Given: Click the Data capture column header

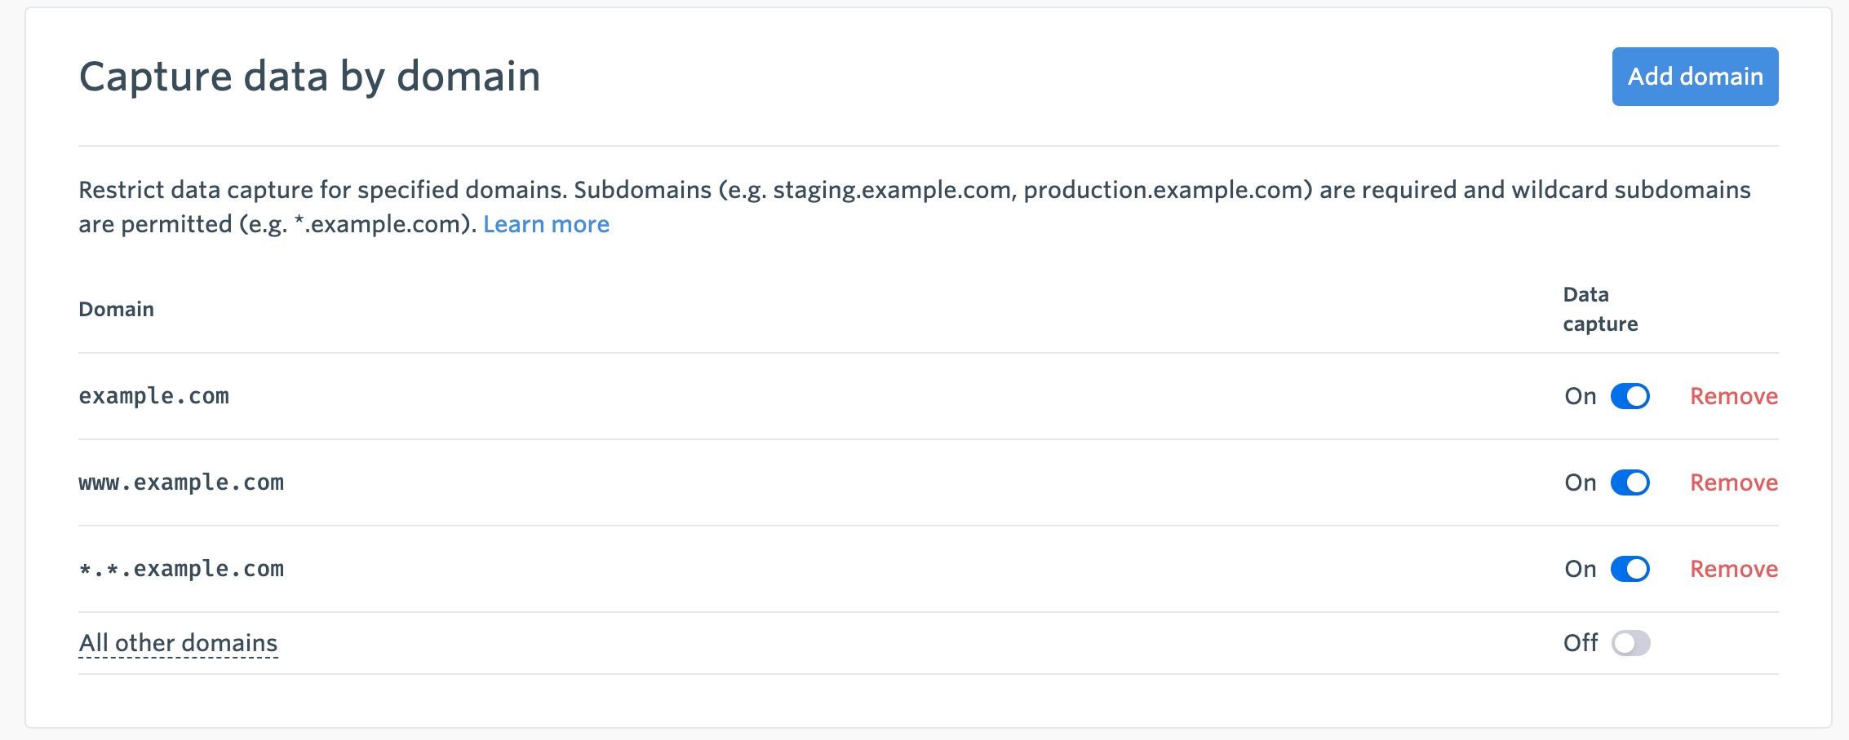Looking at the screenshot, I should click(1599, 309).
